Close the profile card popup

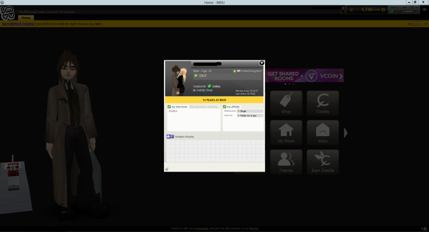point(262,63)
